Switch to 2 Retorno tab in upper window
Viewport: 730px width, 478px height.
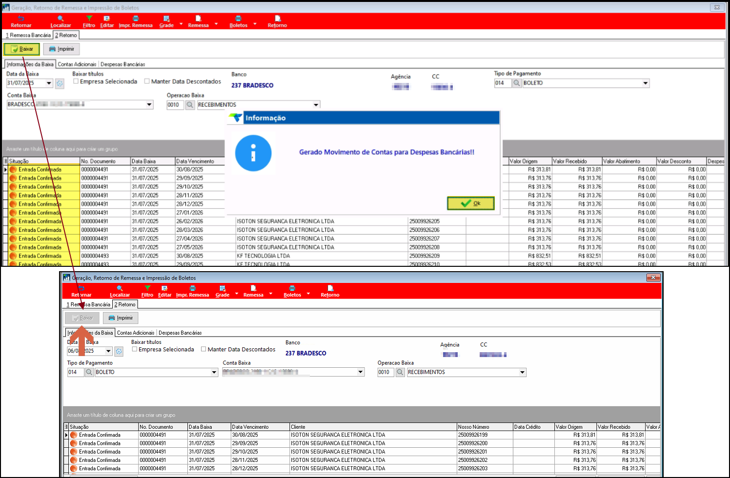point(66,35)
